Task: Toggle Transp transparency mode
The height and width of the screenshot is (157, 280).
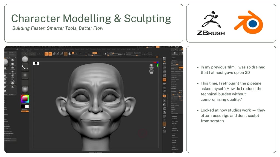Action: [x=164, y=120]
